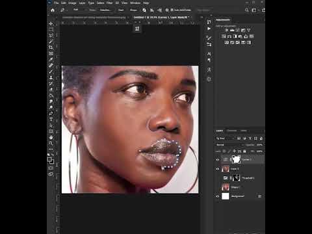312x234 pixels.
Task: Add a Levels adjustment
Action: tap(232, 30)
